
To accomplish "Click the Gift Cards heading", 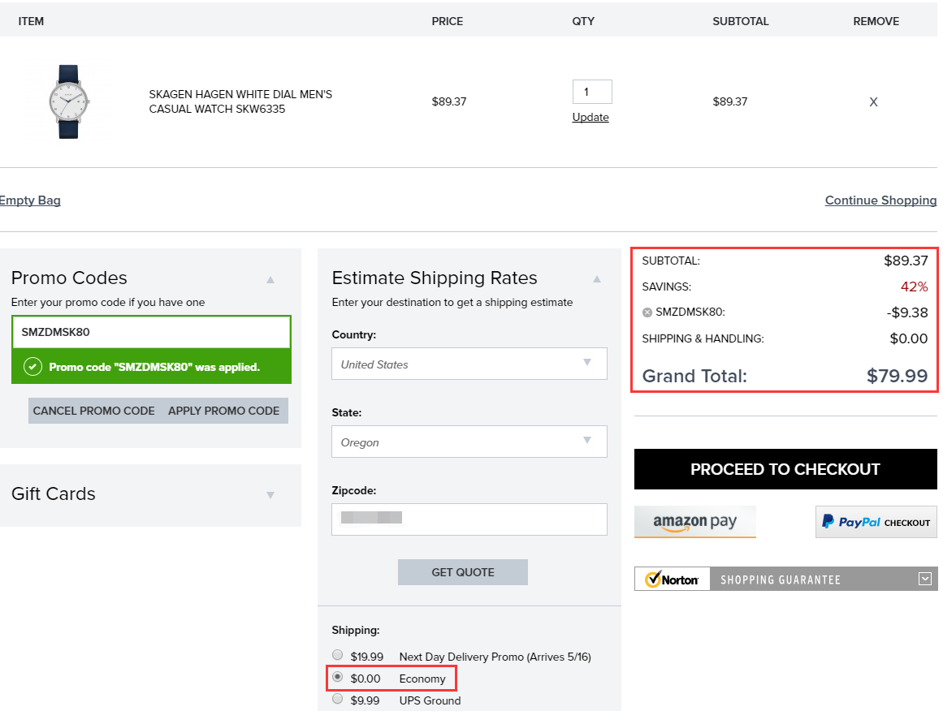I will tap(54, 494).
